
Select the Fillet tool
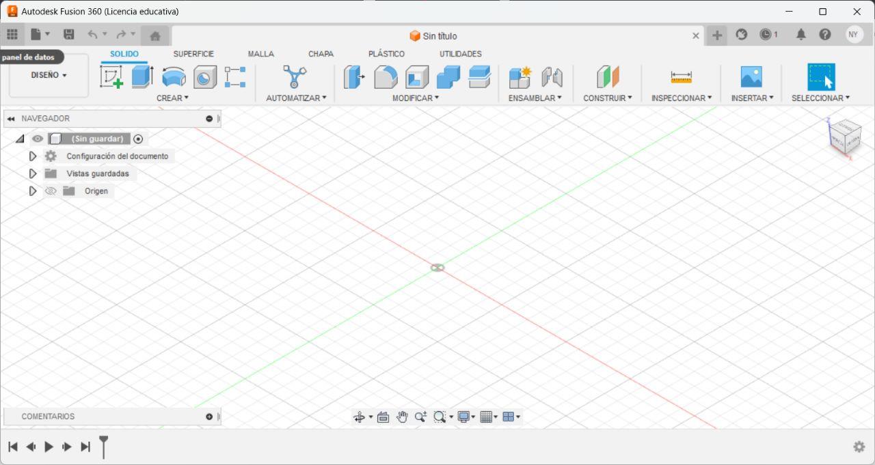386,77
